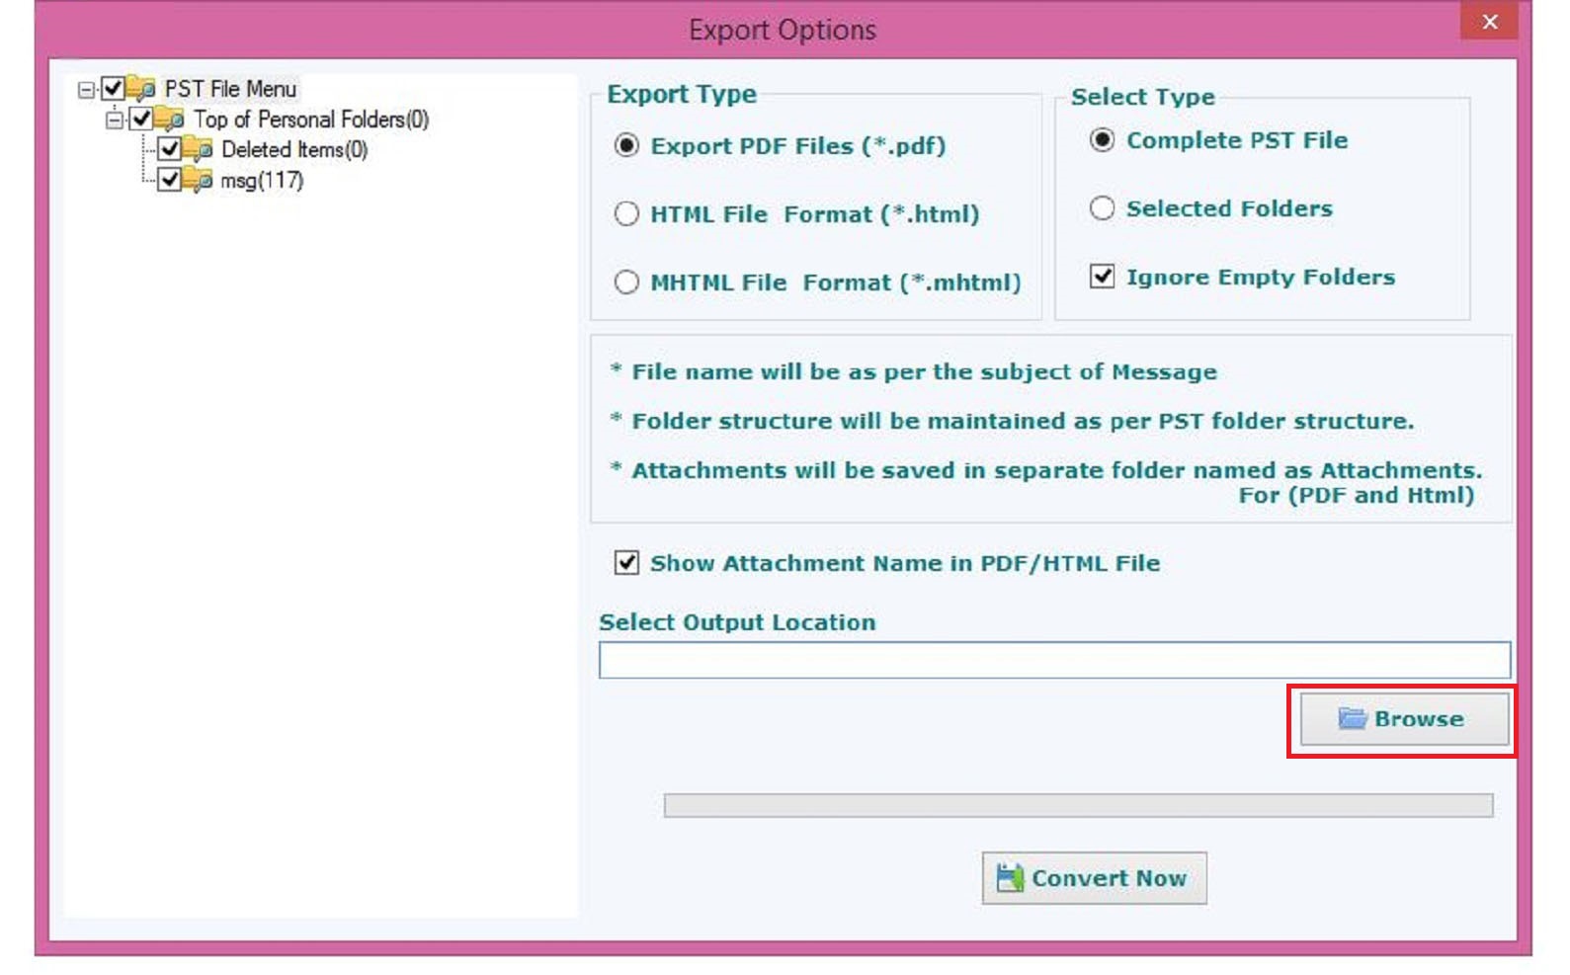Collapse the Top of Personal Folders node

pyautogui.click(x=115, y=121)
